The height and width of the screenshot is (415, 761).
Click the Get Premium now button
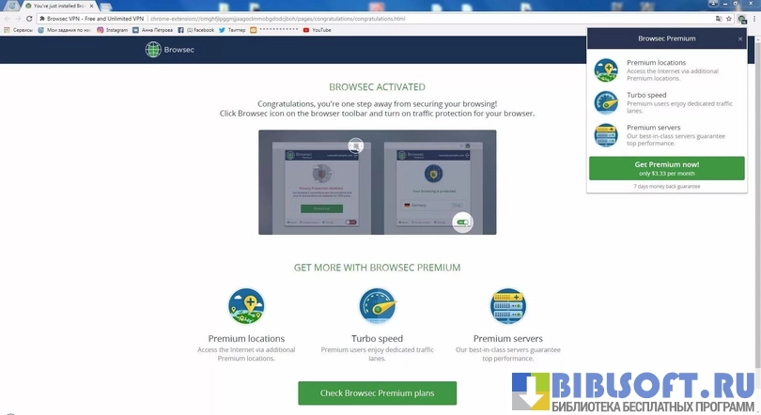coord(666,168)
